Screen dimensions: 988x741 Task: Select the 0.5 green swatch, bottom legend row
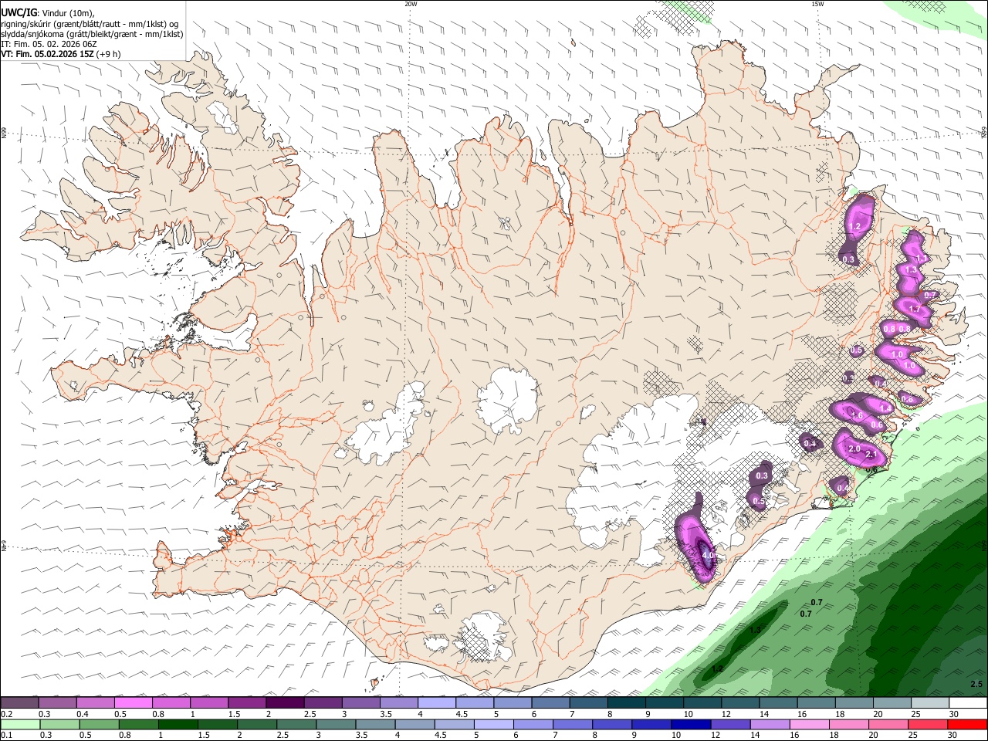click(99, 725)
